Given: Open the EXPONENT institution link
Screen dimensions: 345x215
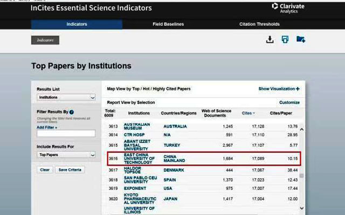Looking at the screenshot, I should tap(135, 189).
